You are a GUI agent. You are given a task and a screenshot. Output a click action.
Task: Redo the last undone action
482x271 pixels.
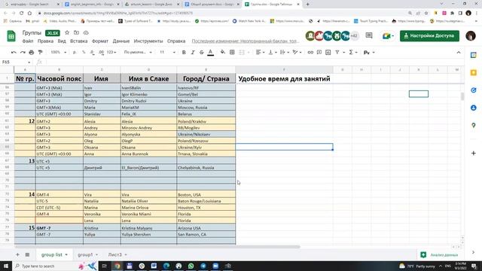point(23,53)
